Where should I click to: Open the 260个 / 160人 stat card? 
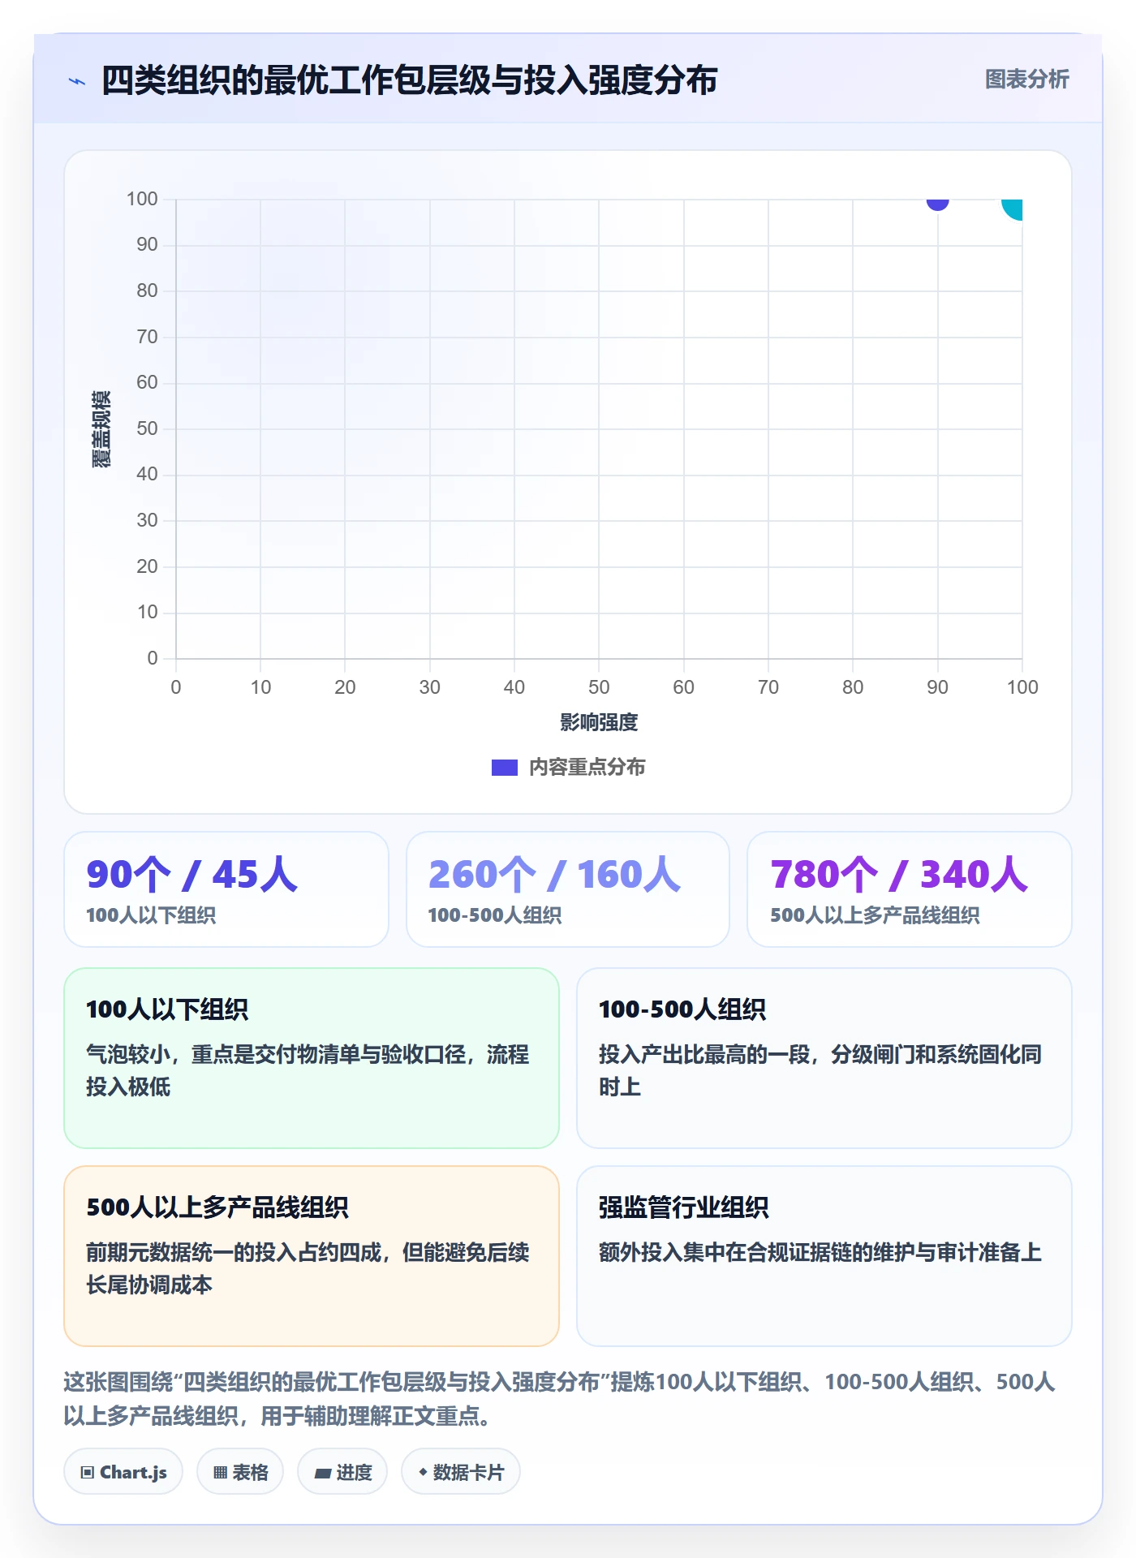[x=568, y=889]
